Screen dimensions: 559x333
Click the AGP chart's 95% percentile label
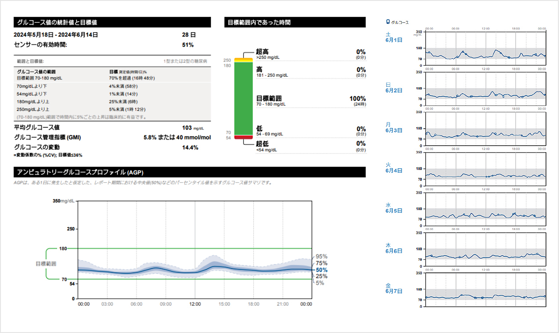click(x=321, y=256)
